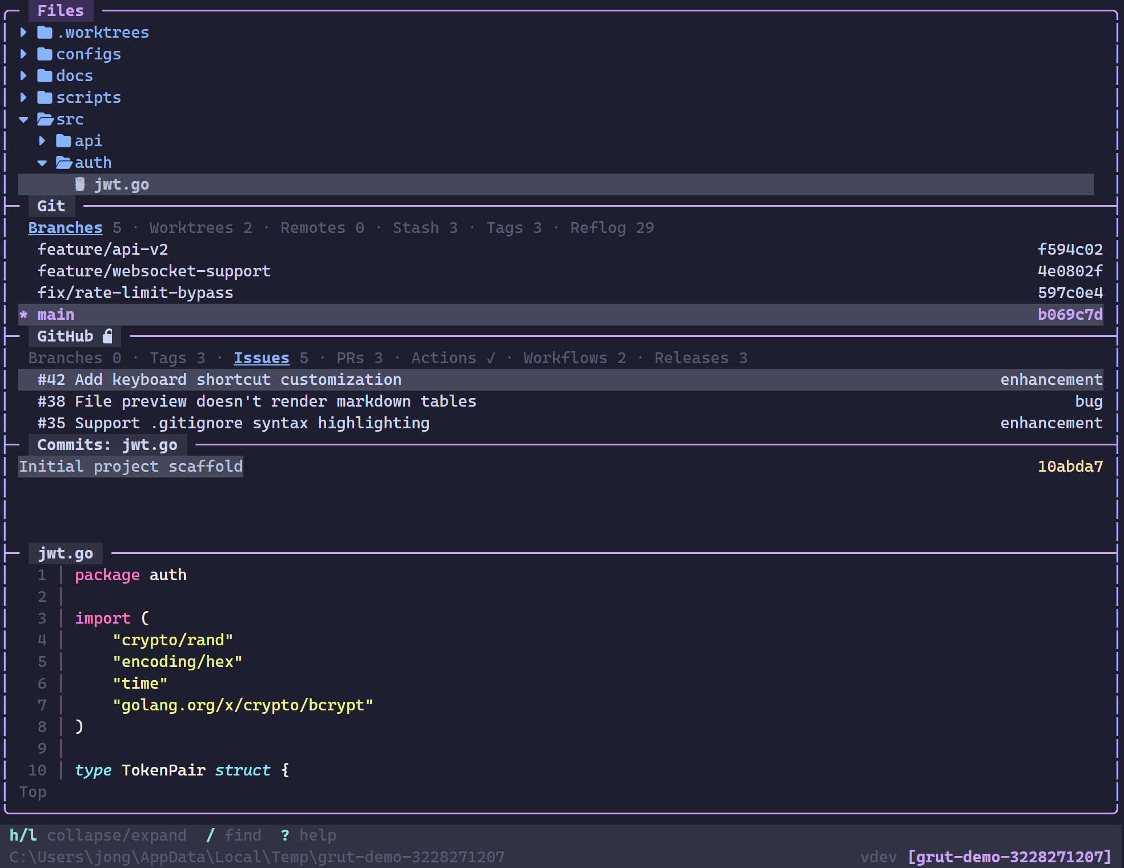The image size is (1124, 868).
Task: Click the type TokenPair struct line
Action: [182, 770]
